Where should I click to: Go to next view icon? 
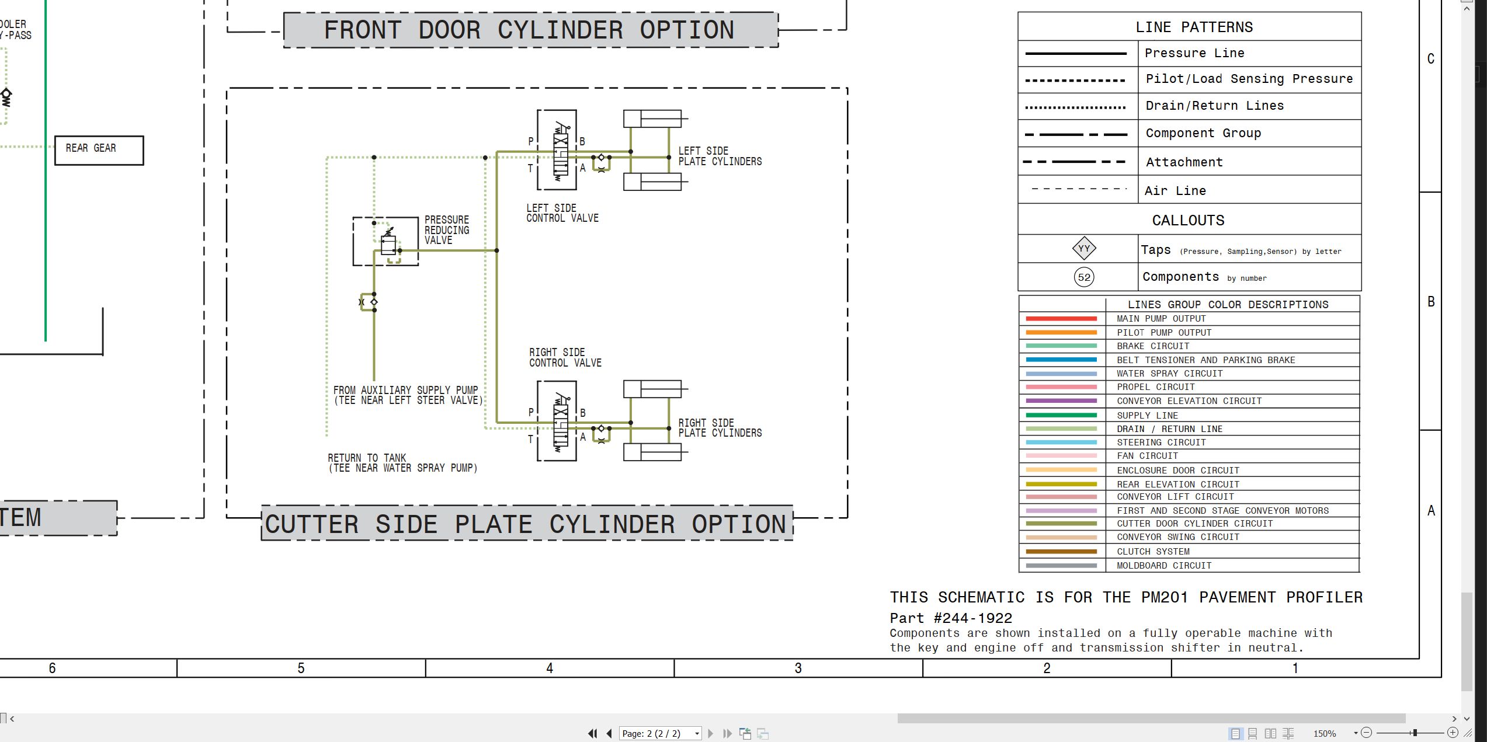click(x=763, y=734)
